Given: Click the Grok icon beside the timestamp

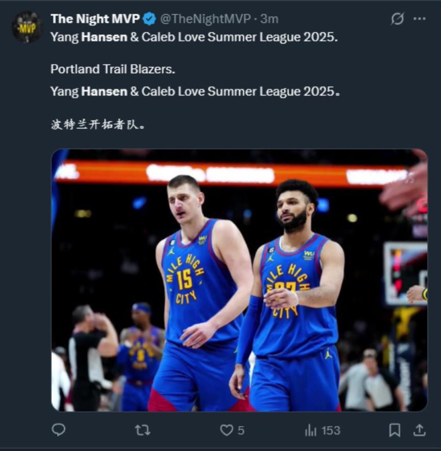Looking at the screenshot, I should click(x=397, y=19).
